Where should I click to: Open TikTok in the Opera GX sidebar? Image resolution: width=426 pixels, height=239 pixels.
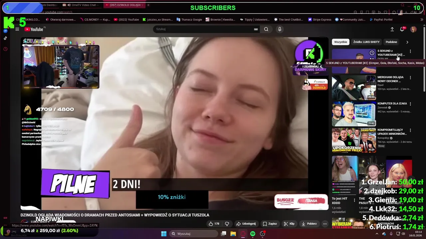(x=5, y=38)
